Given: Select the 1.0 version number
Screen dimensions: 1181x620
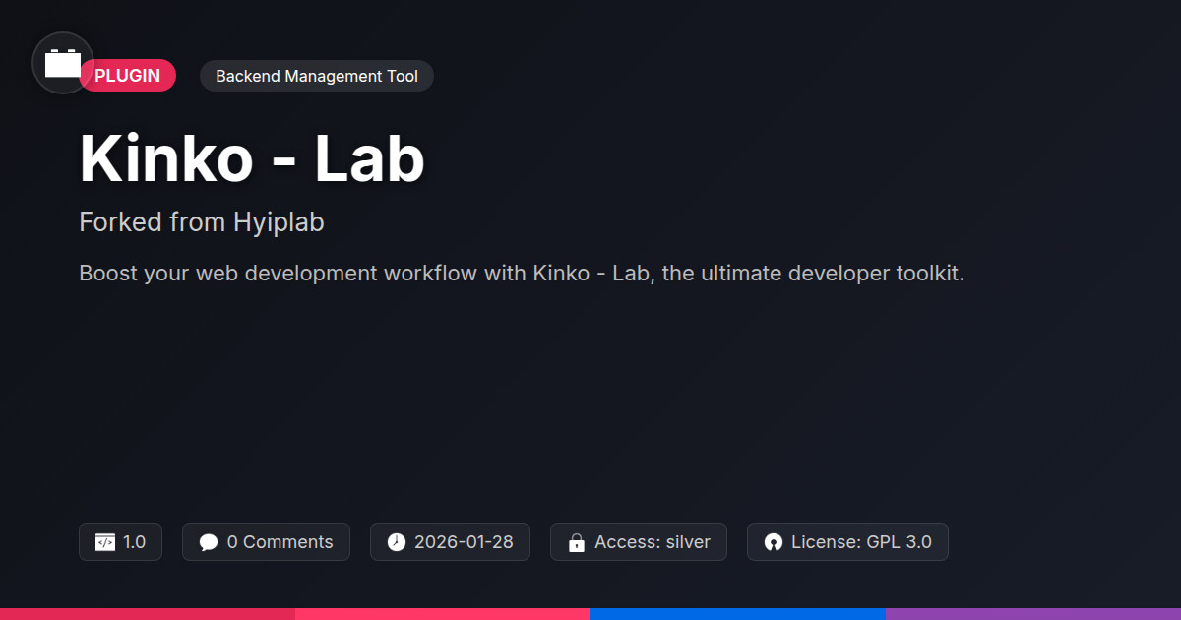Looking at the screenshot, I should point(134,542).
